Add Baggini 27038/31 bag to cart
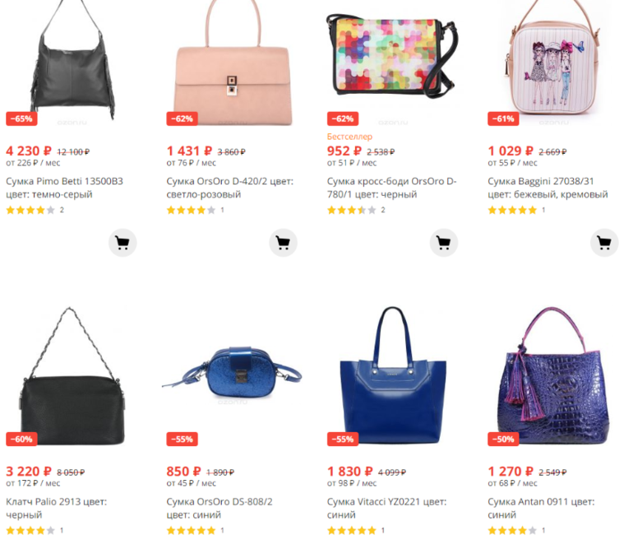This screenshot has width=633, height=540. pyautogui.click(x=604, y=243)
